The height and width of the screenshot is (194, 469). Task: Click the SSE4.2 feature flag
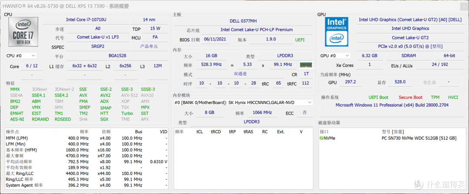tap(61, 95)
